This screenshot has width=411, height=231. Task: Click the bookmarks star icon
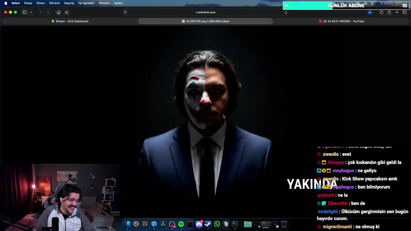(x=66, y=12)
